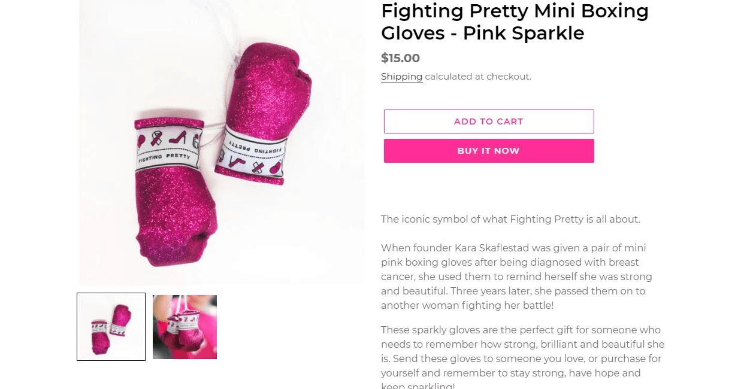744x389 pixels.
Task: Click the "calculated at checkout" text
Action: tap(477, 77)
